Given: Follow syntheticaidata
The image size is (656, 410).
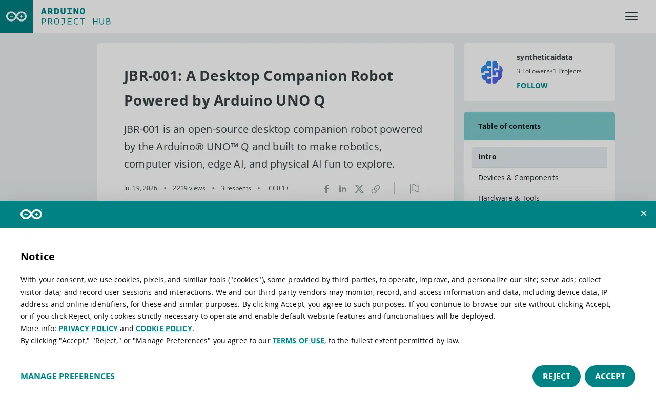Looking at the screenshot, I should pyautogui.click(x=532, y=86).
